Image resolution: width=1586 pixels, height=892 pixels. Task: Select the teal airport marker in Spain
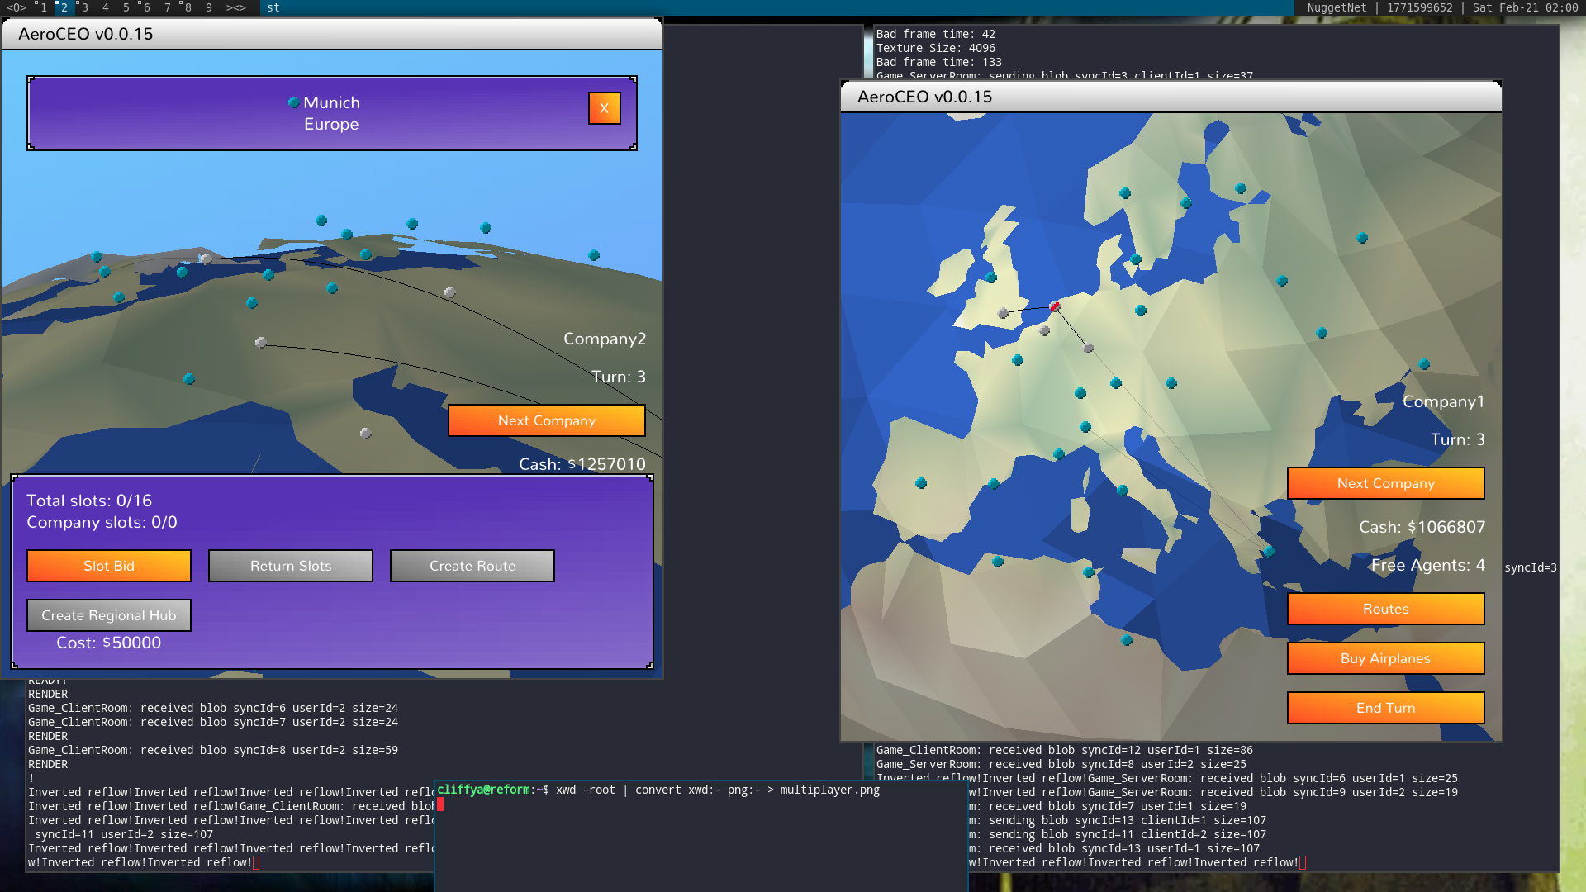coord(921,483)
